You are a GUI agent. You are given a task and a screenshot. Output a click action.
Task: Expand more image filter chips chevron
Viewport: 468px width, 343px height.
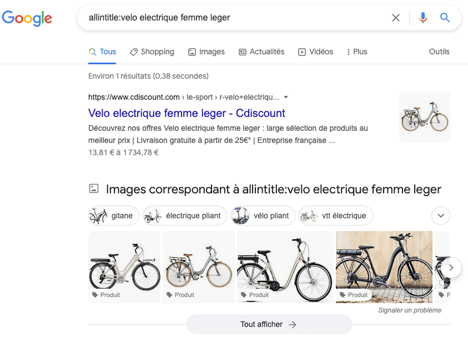point(441,216)
